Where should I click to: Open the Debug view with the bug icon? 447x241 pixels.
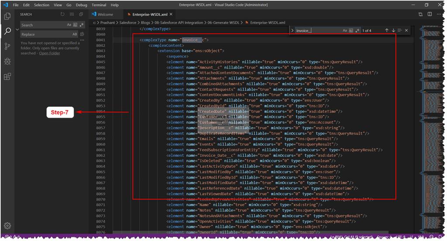pyautogui.click(x=7, y=61)
